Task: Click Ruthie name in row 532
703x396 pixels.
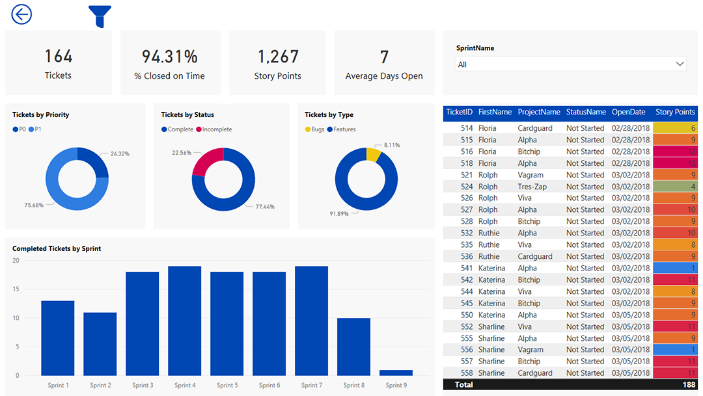Action: click(489, 233)
